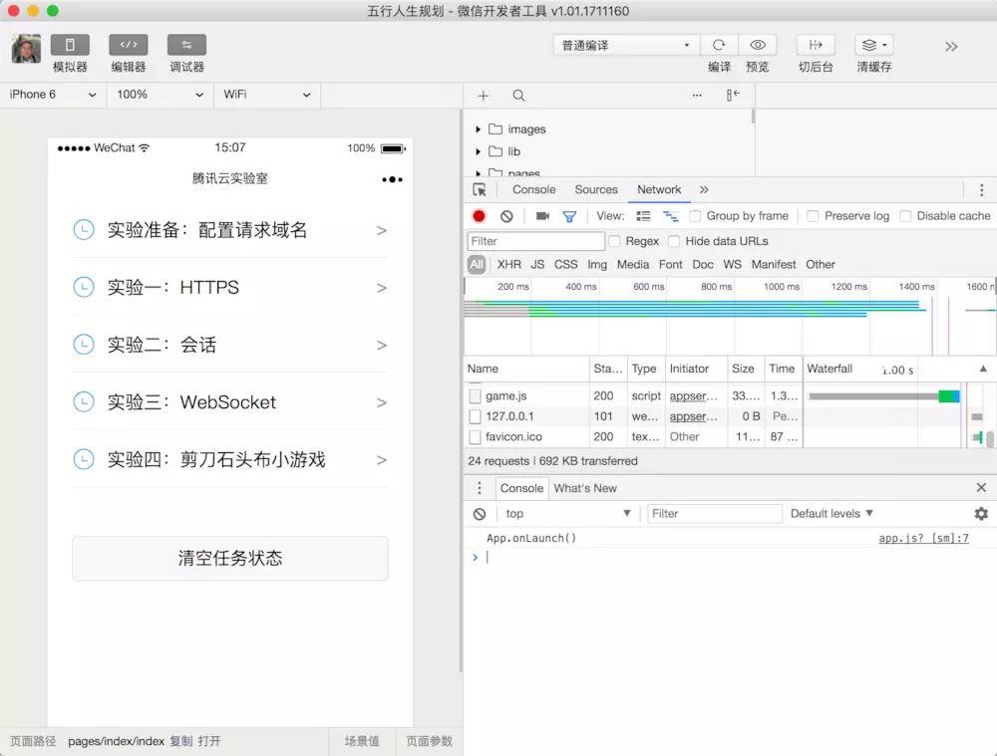
Task: Click the preview (预览) eye icon
Action: pyautogui.click(x=758, y=45)
